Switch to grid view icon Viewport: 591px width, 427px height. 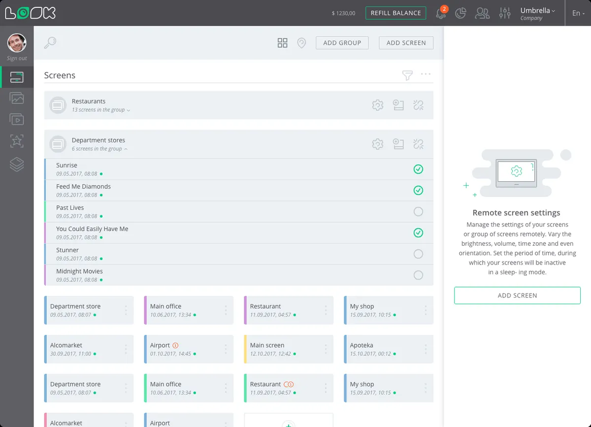[x=282, y=43]
